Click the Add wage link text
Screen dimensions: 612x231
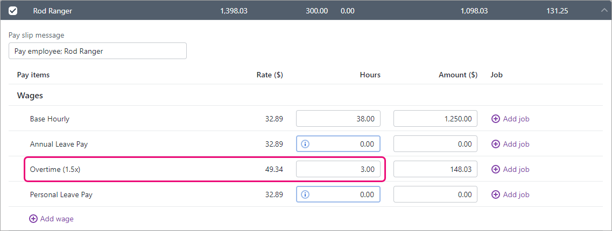coord(57,219)
